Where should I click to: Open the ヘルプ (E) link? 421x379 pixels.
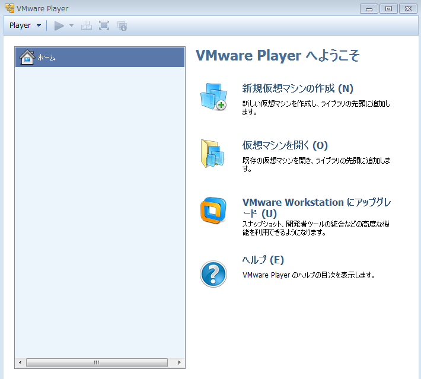(263, 260)
